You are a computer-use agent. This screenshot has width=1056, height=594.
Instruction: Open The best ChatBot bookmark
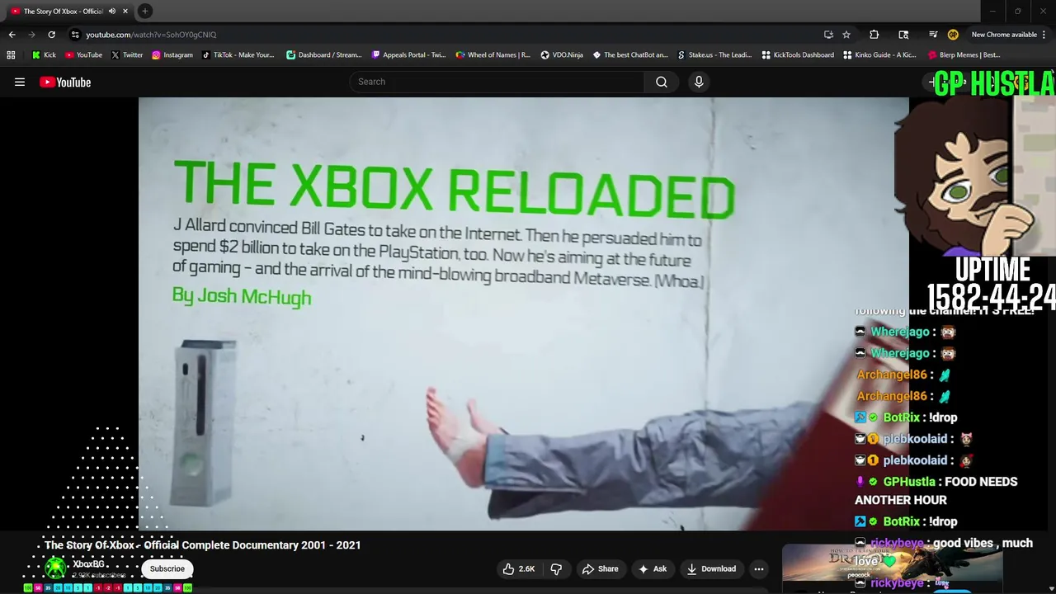tap(629, 55)
